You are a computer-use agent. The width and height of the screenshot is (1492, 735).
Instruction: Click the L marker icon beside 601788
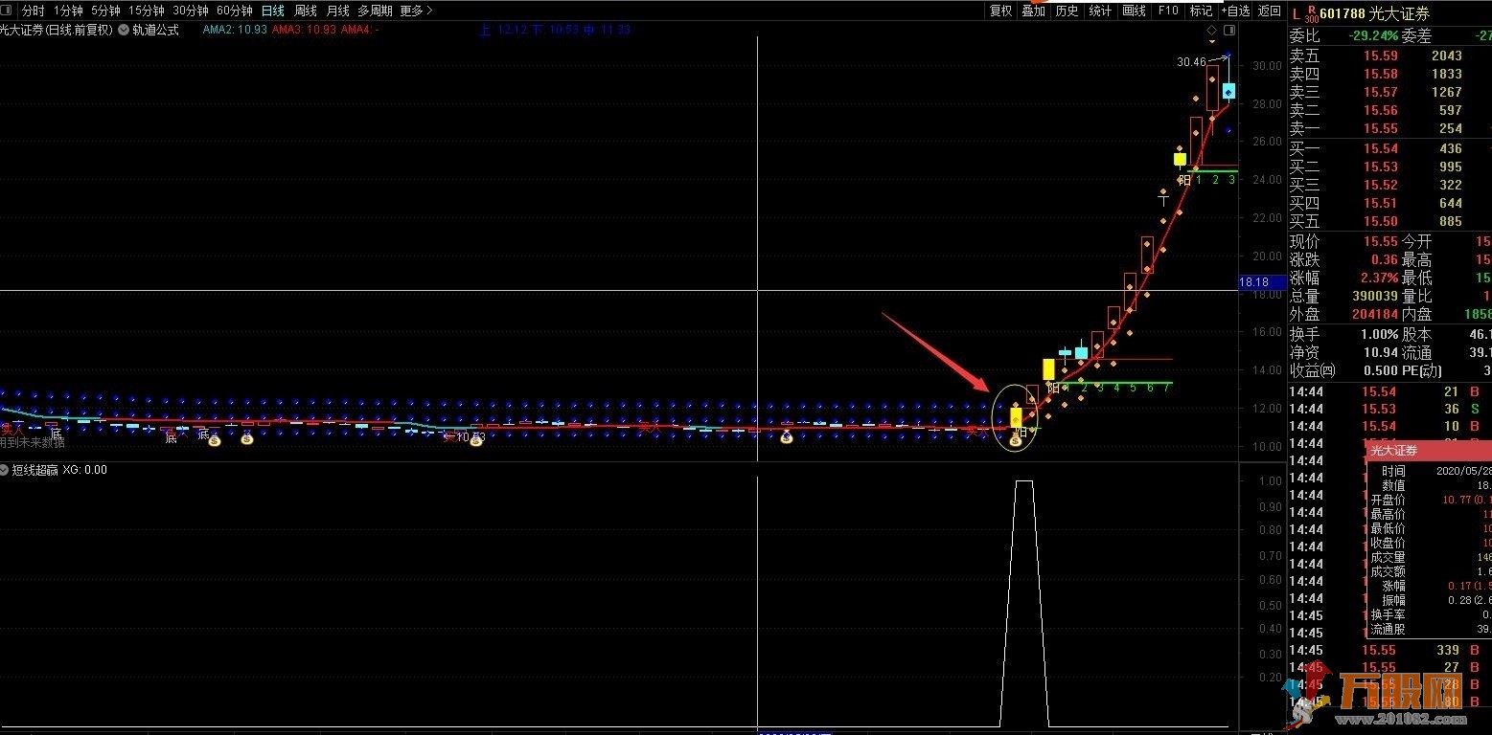(1297, 13)
